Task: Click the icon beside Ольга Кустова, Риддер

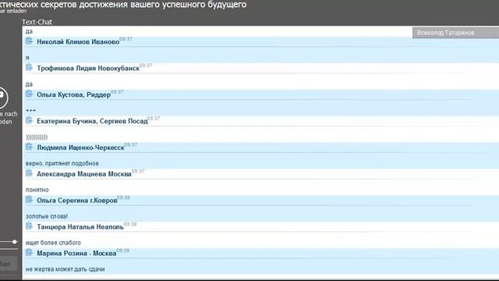Action: point(30,94)
